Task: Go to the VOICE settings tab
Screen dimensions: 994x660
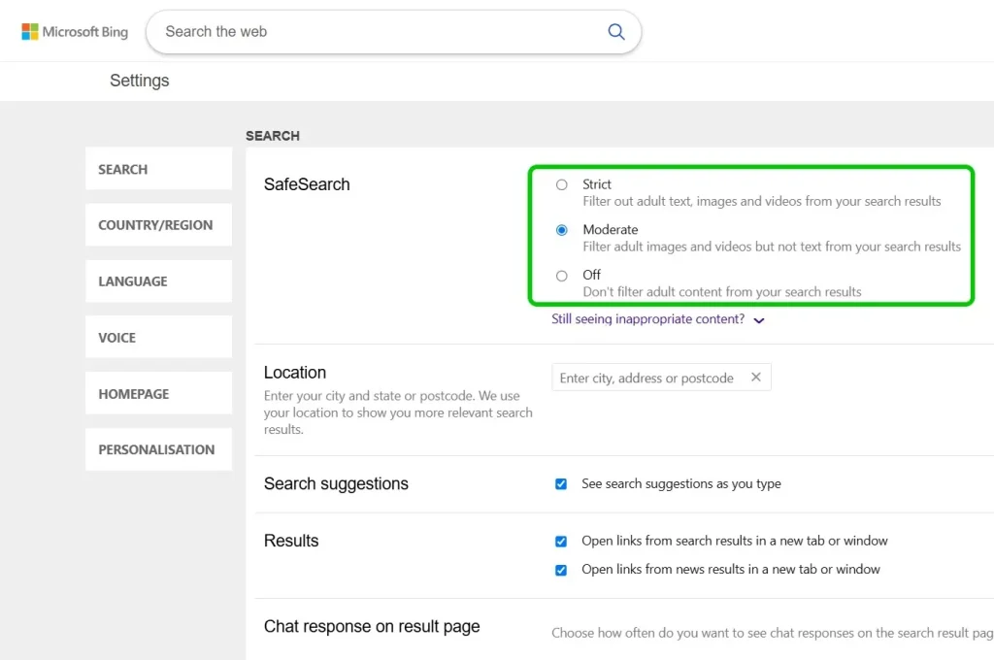Action: [158, 338]
